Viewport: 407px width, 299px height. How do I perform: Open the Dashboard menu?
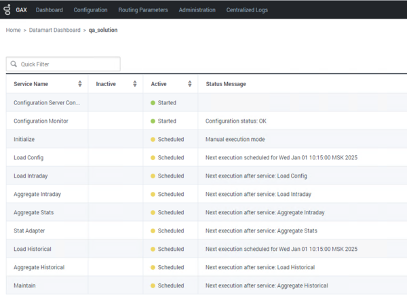point(50,10)
